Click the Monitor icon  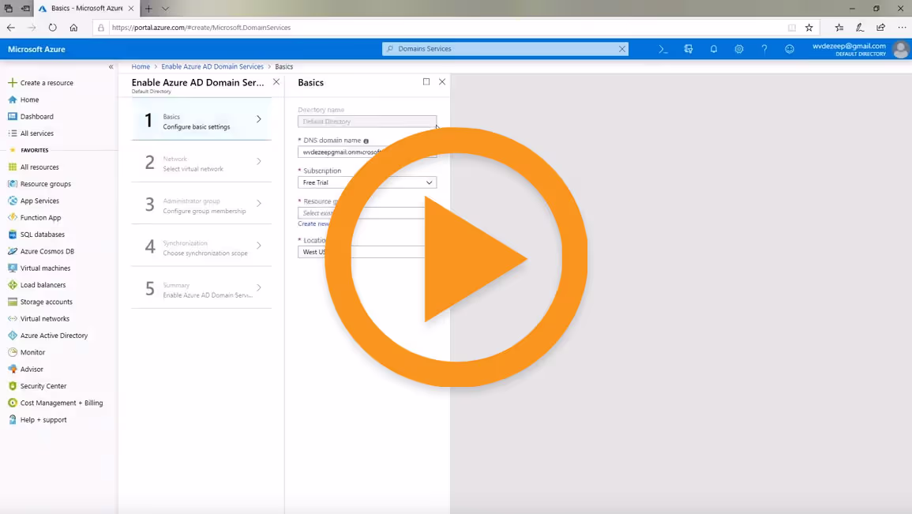[12, 352]
